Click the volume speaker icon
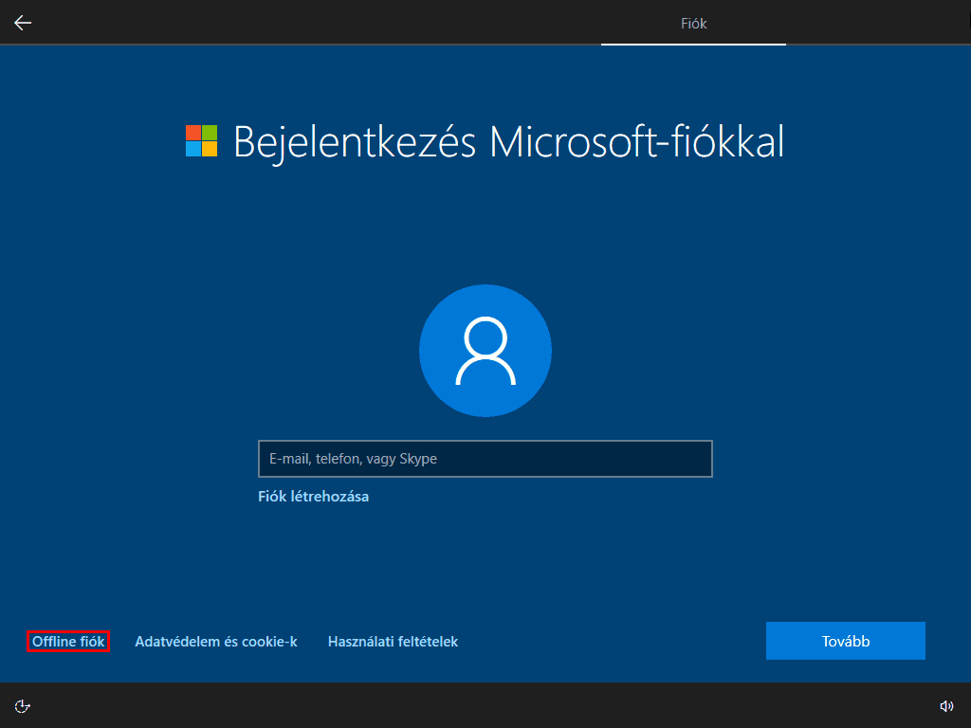 (x=946, y=705)
